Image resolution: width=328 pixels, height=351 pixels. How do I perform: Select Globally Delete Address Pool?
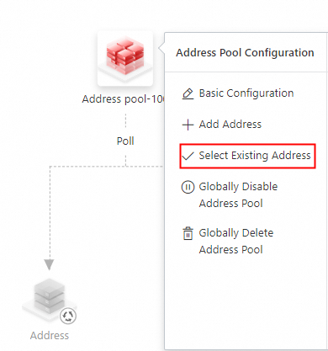coord(236,242)
